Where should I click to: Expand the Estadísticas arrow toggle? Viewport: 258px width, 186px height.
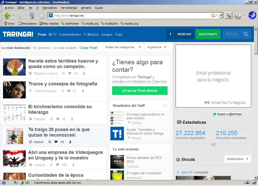[x=213, y=145]
